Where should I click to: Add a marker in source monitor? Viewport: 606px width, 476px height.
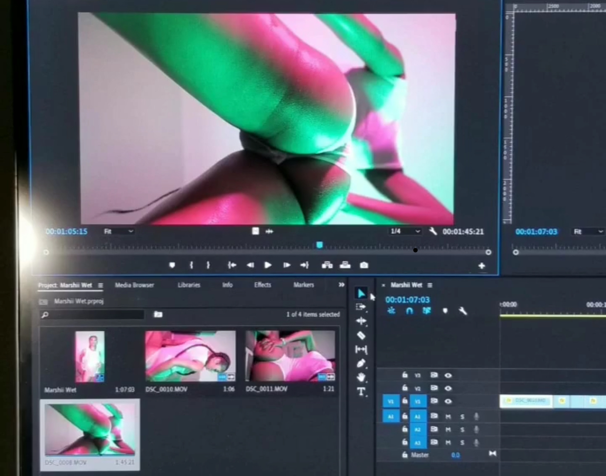pos(172,265)
